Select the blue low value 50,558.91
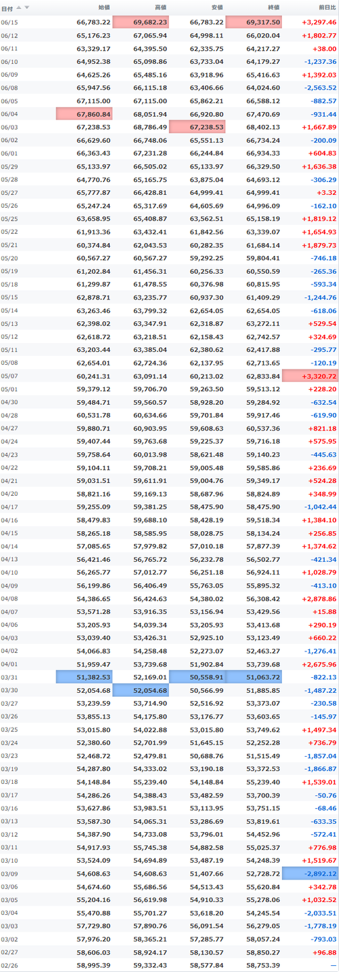The height and width of the screenshot is (972, 339). [197, 677]
